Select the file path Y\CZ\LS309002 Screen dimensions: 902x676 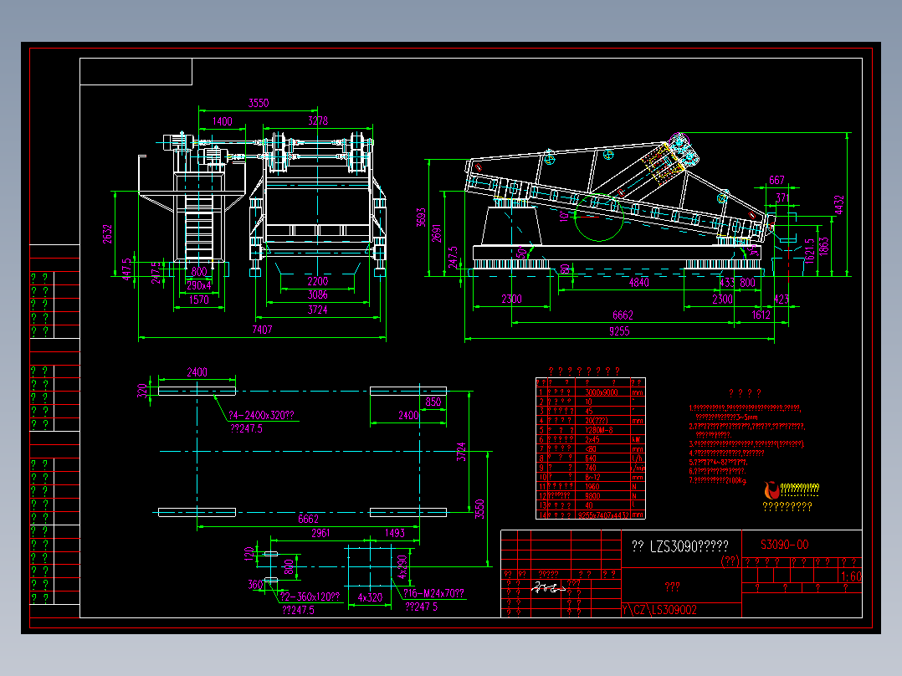tap(659, 610)
